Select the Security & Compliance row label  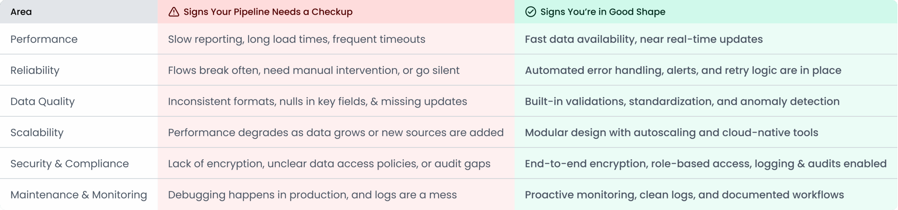(x=69, y=164)
